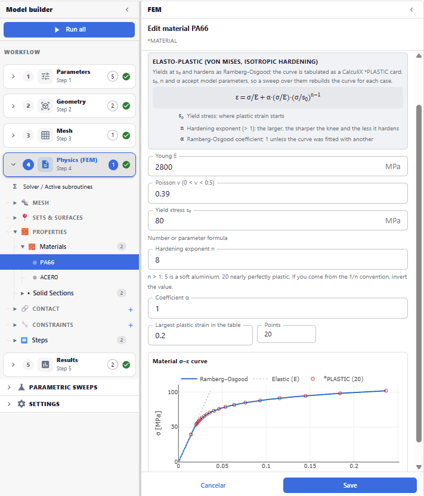Click the green check on Results step
424x496 pixels.
(x=126, y=365)
